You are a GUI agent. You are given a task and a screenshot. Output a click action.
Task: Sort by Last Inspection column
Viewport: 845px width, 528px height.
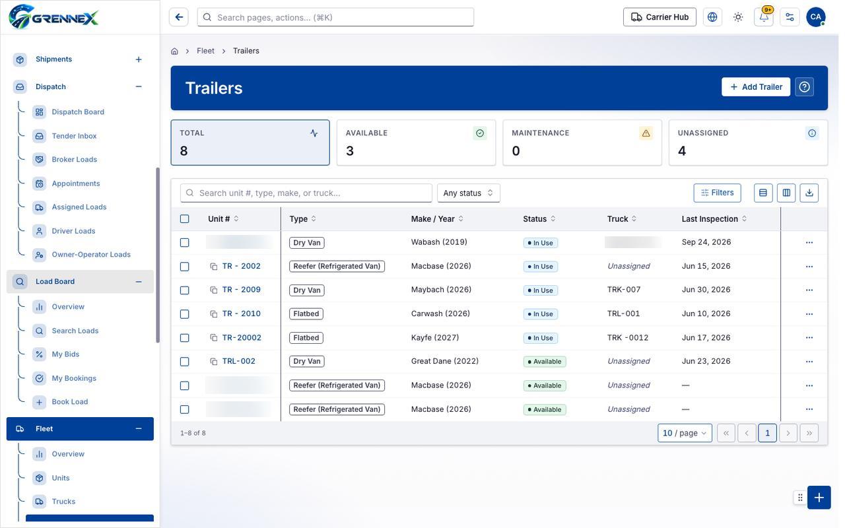[714, 219]
